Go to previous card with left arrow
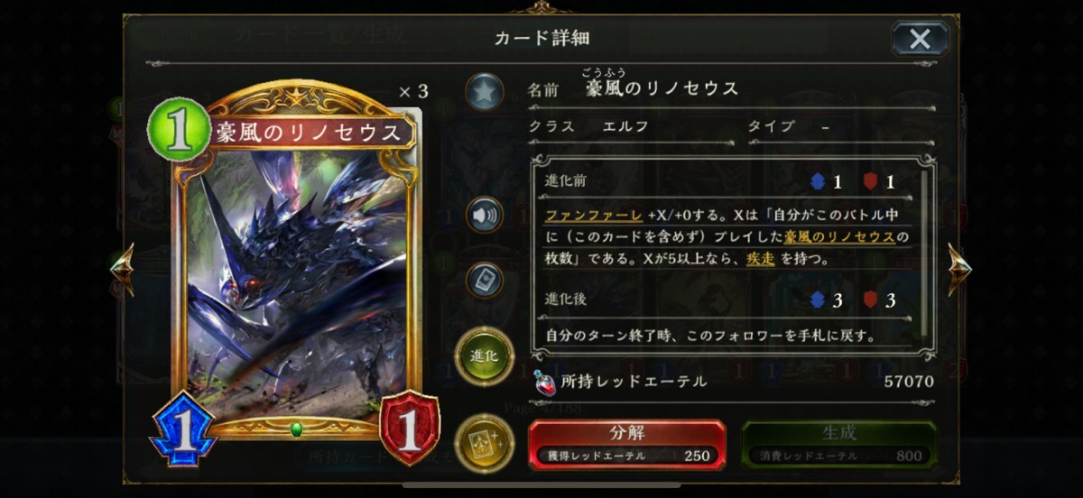Image resolution: width=1083 pixels, height=498 pixels. tap(122, 266)
